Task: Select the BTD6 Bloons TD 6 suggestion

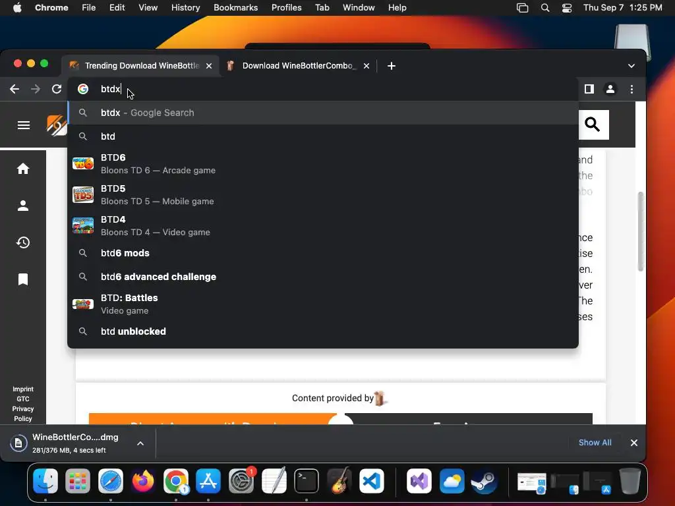Action: click(323, 164)
